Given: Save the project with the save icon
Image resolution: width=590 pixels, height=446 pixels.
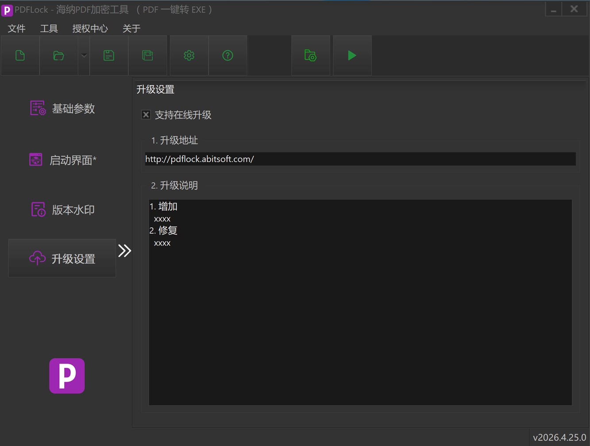Looking at the screenshot, I should pyautogui.click(x=109, y=55).
